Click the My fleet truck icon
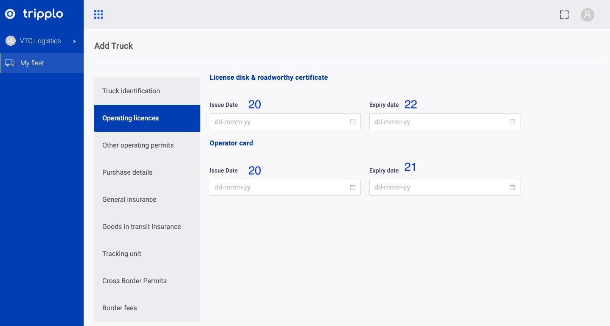Image resolution: width=610 pixels, height=326 pixels. click(x=10, y=63)
